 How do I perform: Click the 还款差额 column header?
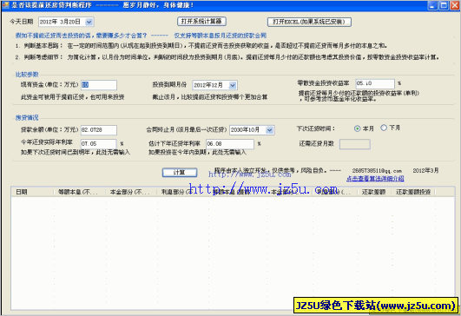point(374,192)
